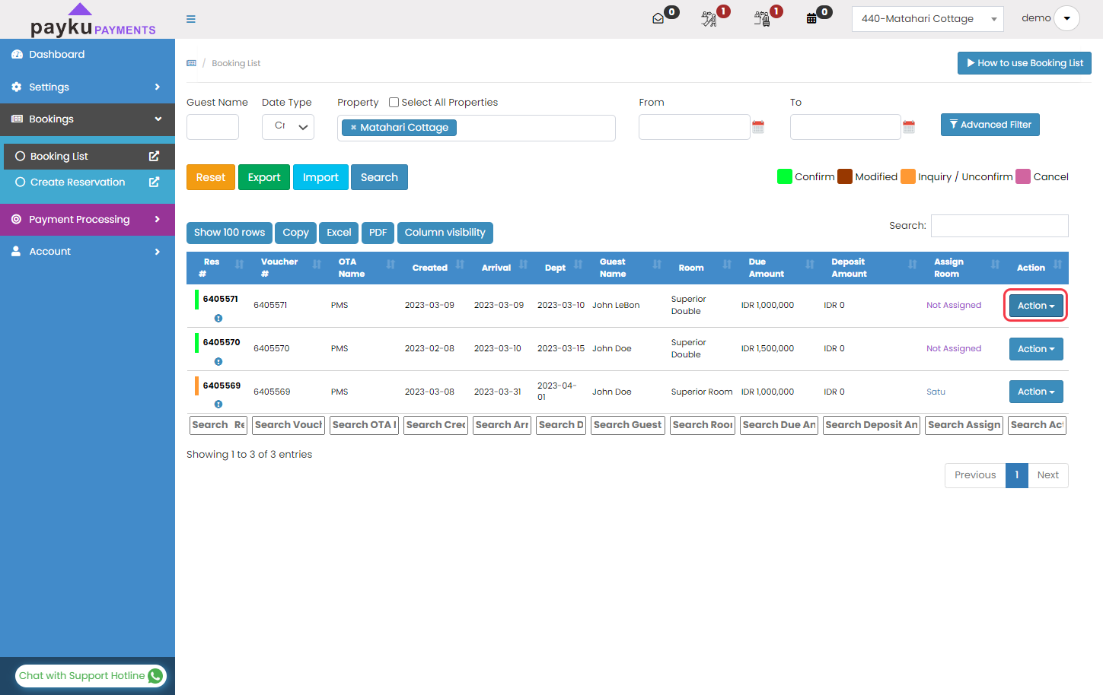
Task: Go to Next page
Action: [1048, 475]
